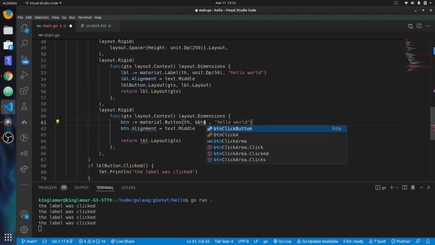Click sync changes icon in status bar
This screenshot has width=435, height=245.
[45, 242]
